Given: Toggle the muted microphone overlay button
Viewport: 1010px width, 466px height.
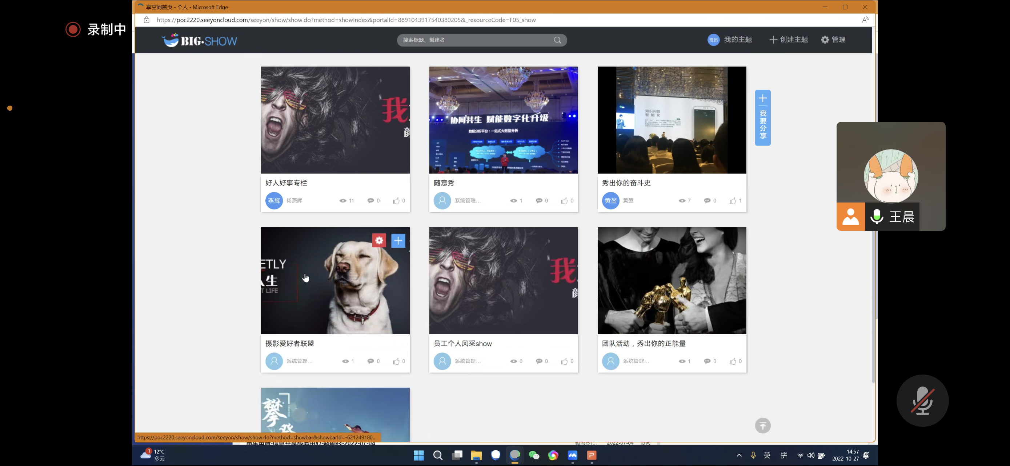Looking at the screenshot, I should pos(922,401).
